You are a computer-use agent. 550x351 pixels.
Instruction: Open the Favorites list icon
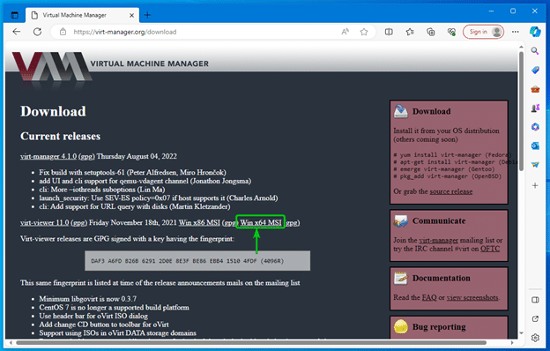click(x=410, y=32)
